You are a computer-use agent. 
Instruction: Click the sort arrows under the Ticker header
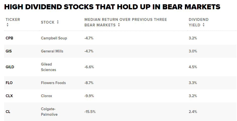(8, 25)
